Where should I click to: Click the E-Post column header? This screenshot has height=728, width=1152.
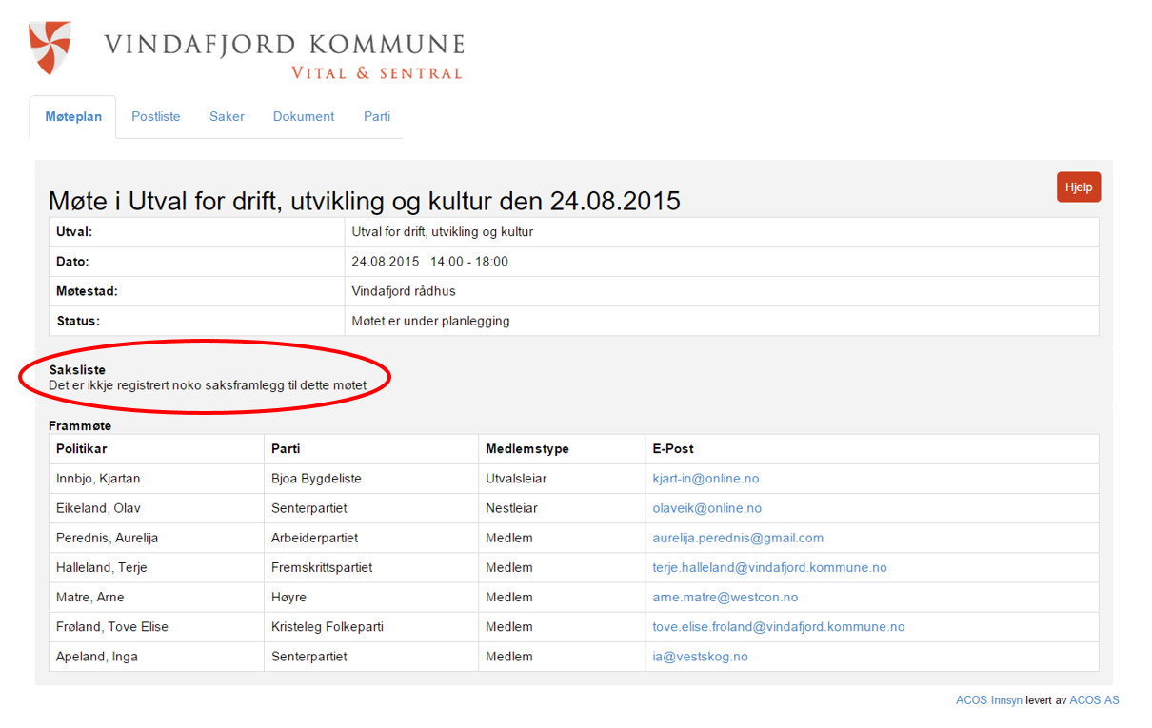tap(673, 449)
